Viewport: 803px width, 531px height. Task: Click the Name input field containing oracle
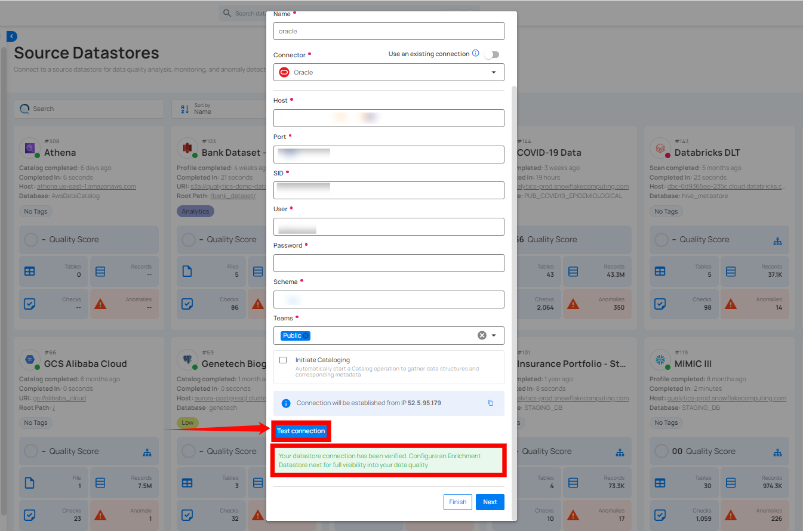[389, 31]
